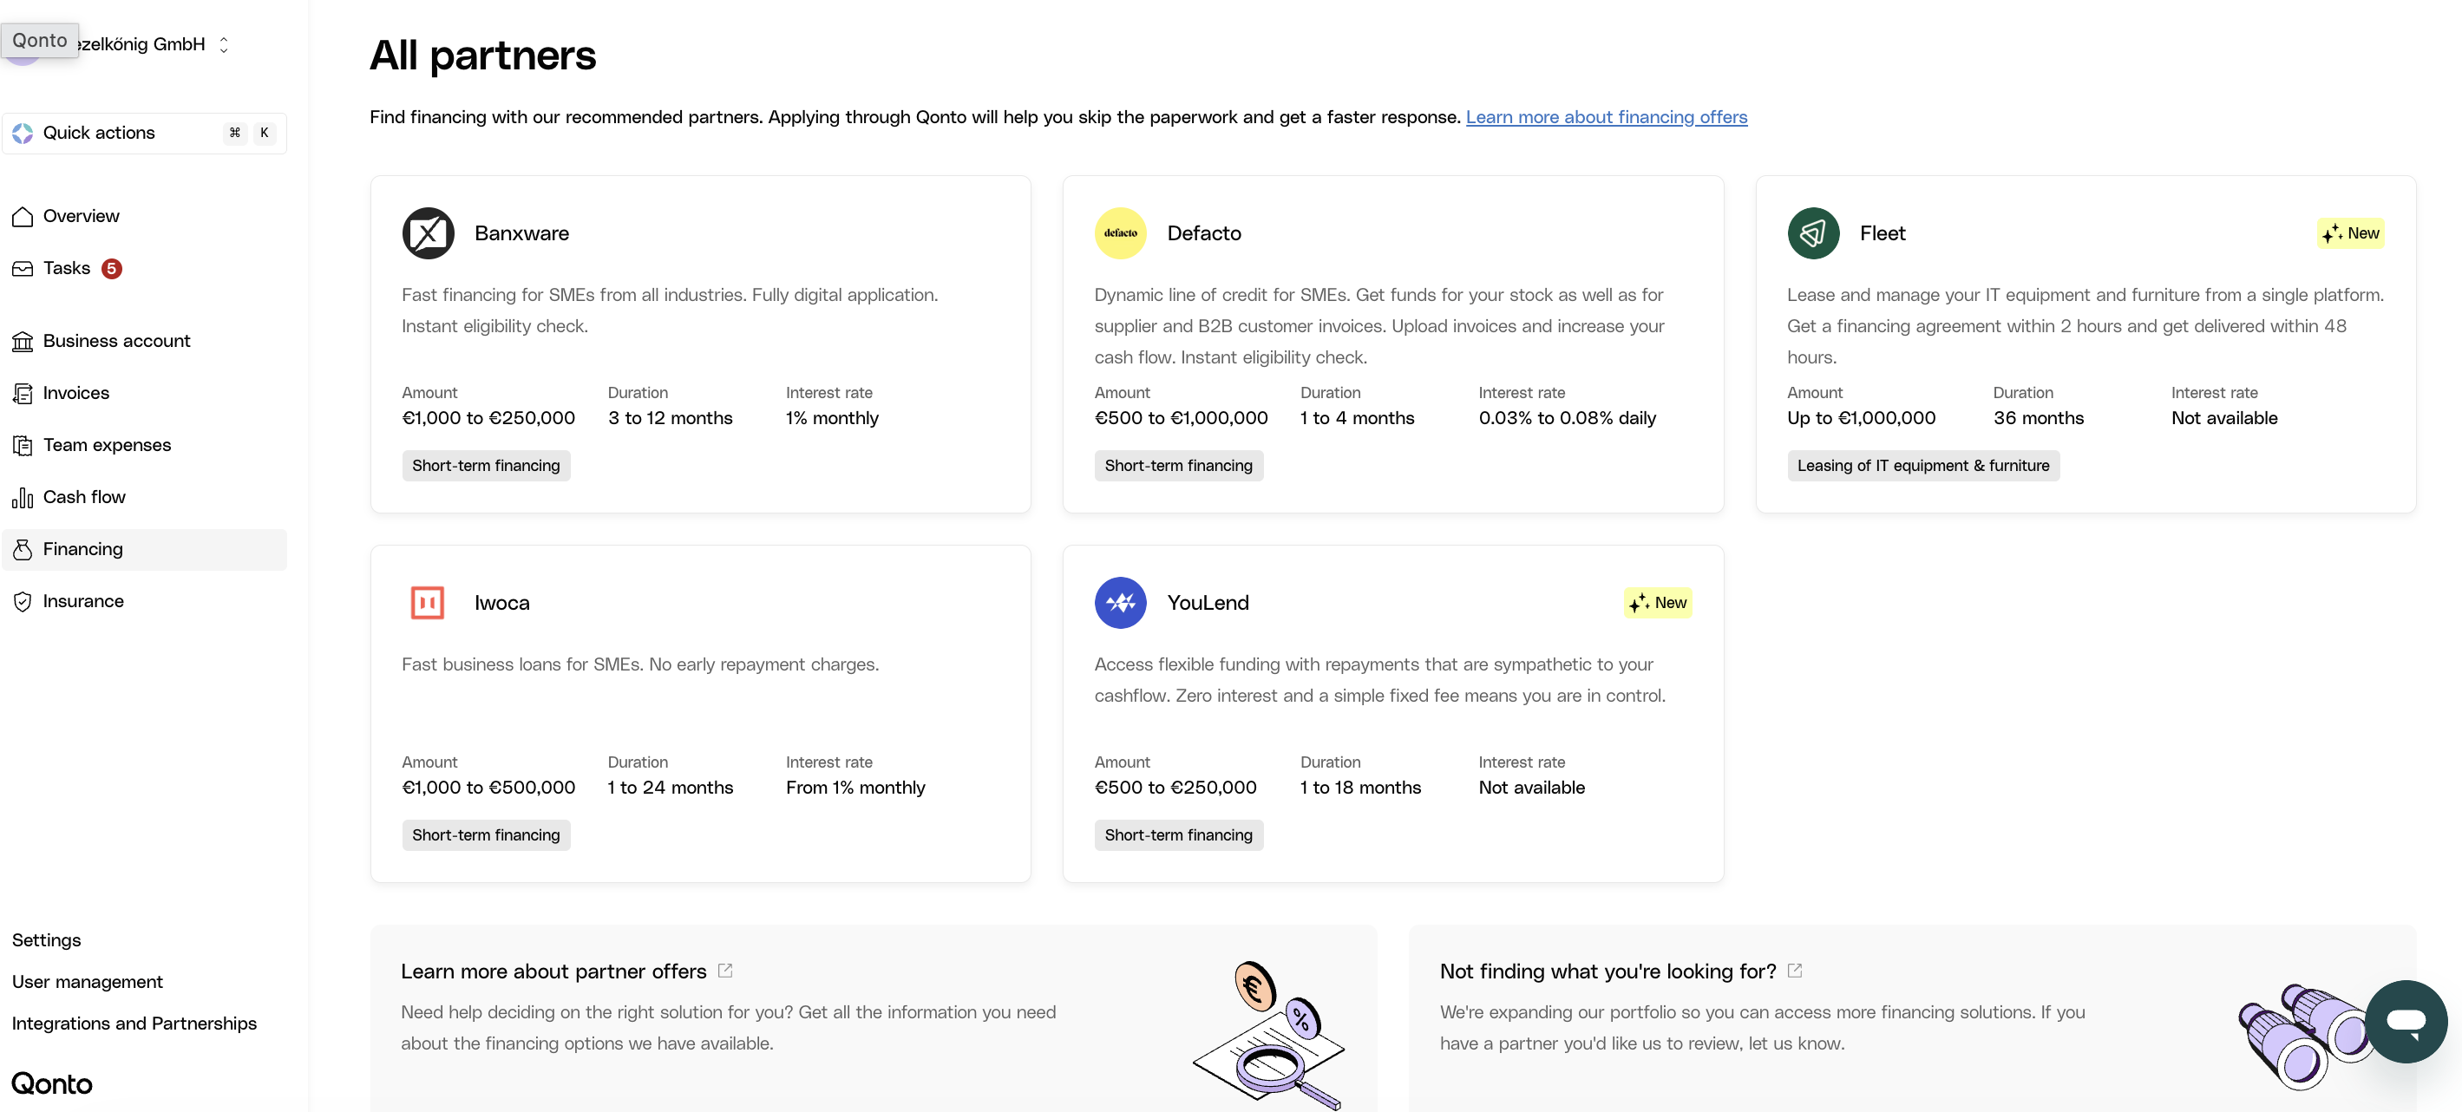Open User management

(87, 982)
